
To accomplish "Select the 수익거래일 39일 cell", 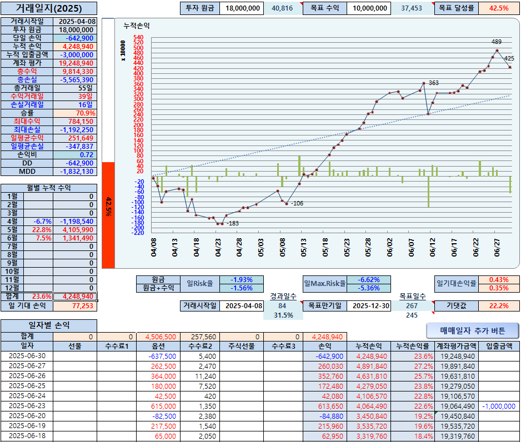I will (x=75, y=96).
